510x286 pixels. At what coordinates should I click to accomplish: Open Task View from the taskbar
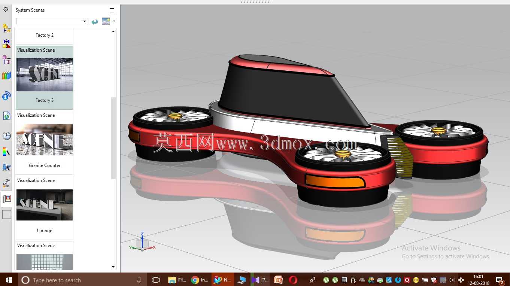(156, 280)
